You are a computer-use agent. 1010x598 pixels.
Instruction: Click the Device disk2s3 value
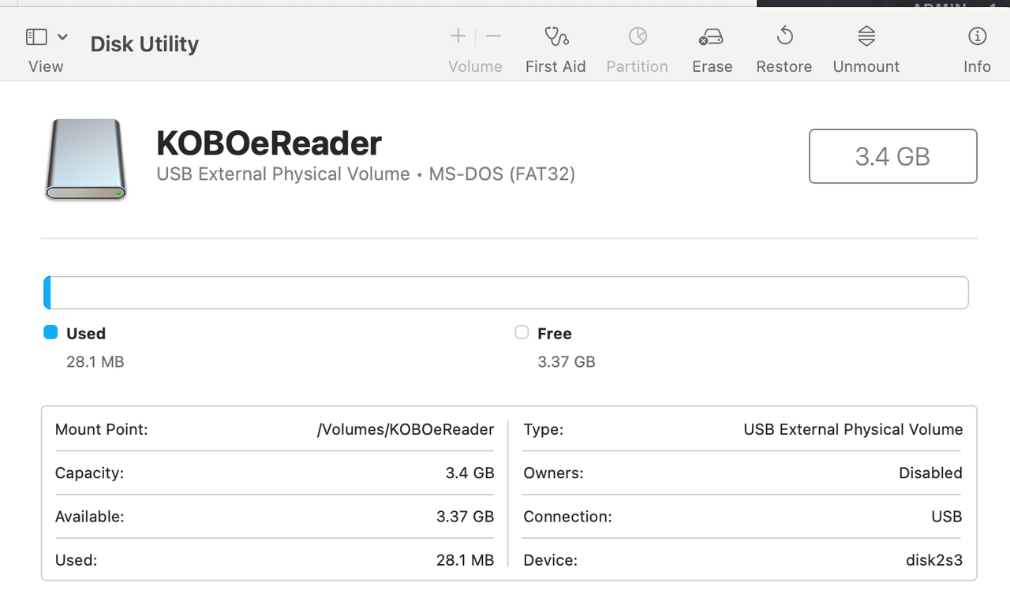coord(934,560)
